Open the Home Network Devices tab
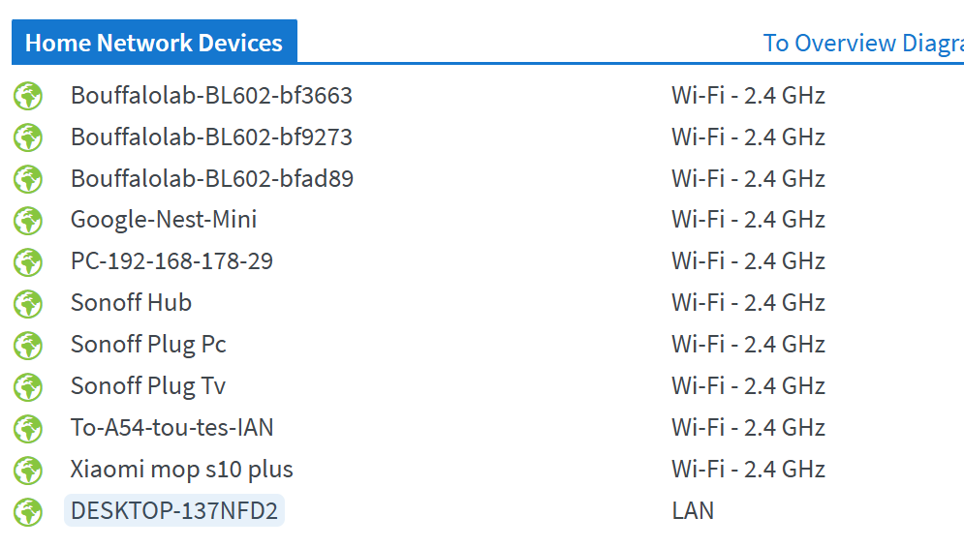Viewport: 964px width, 548px height. [x=154, y=43]
